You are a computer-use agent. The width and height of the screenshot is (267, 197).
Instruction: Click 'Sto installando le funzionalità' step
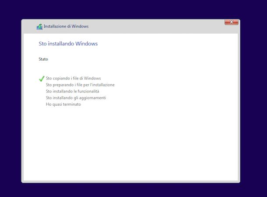point(72,91)
